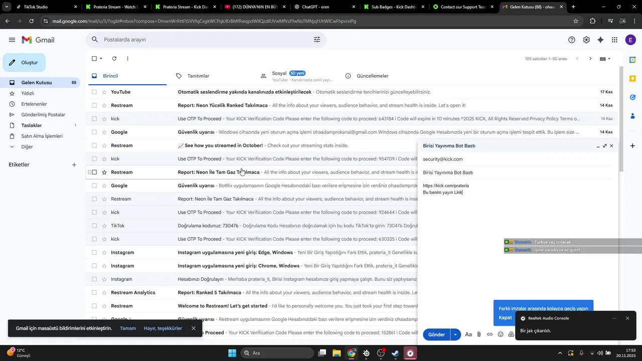
Task: Open Taslaklar drafts folder
Action: click(x=40, y=125)
